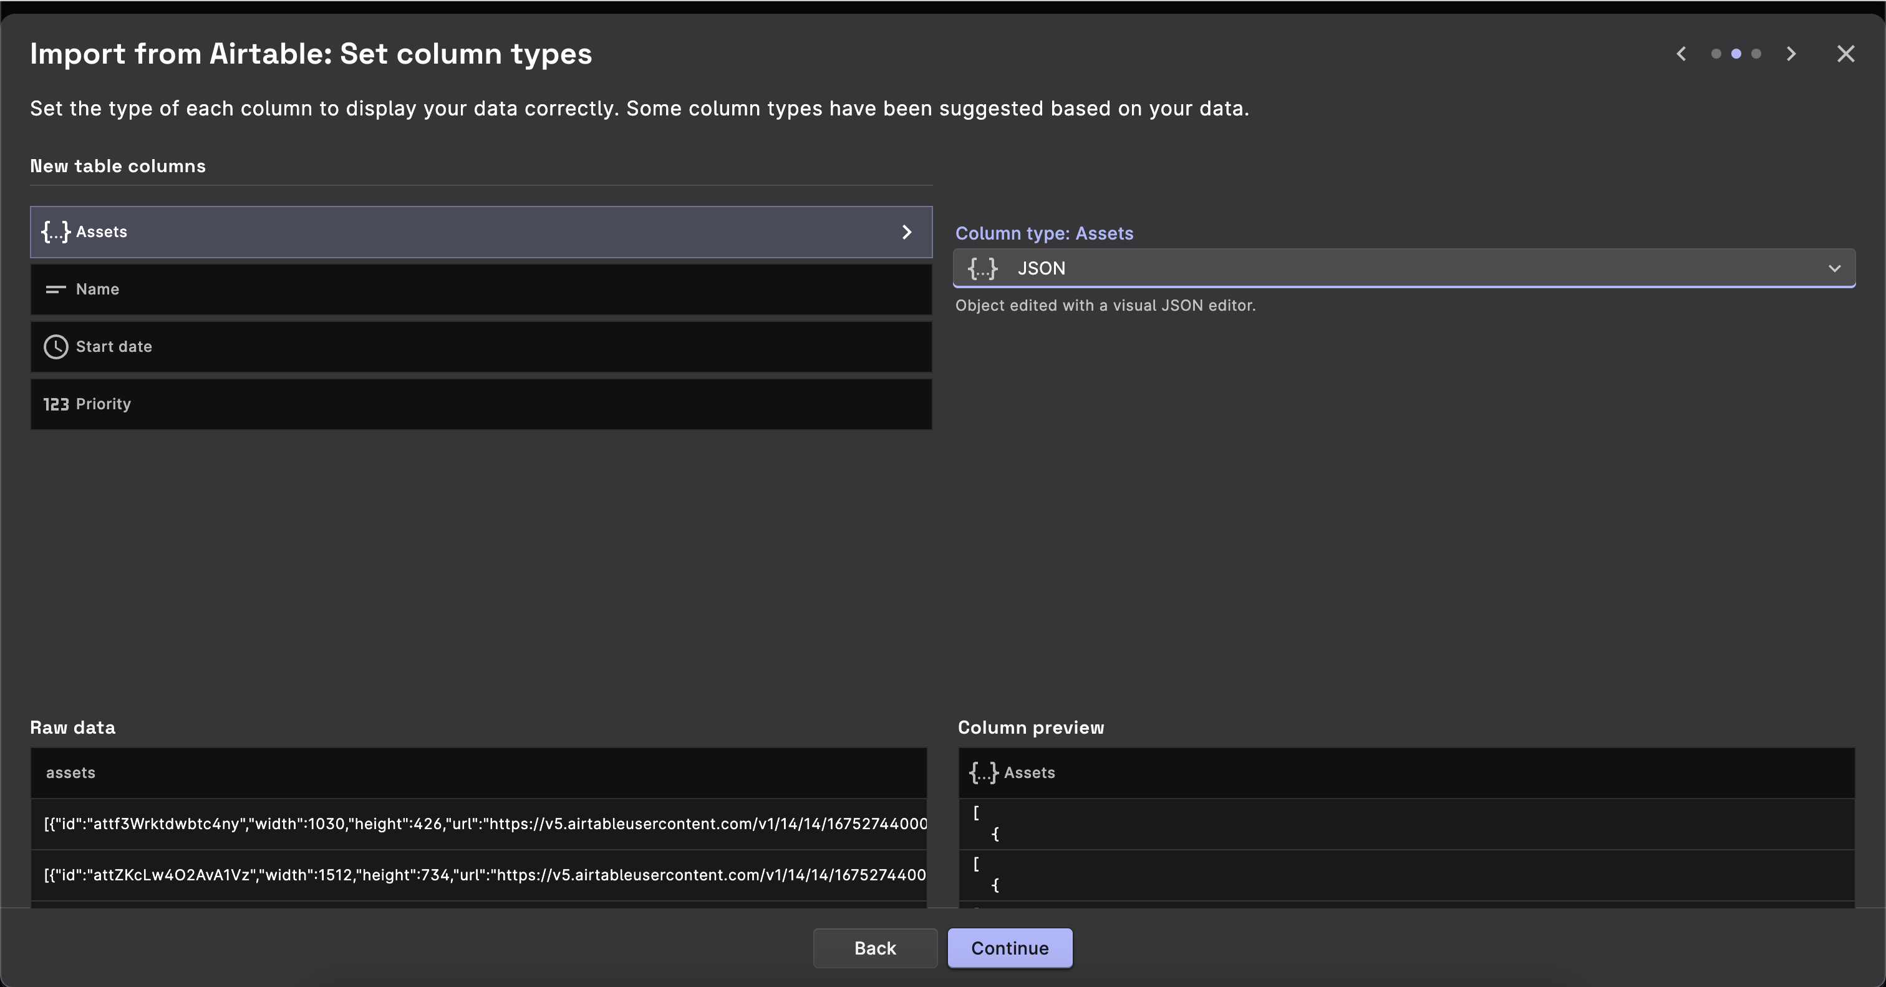Viewport: 1886px width, 987px height.
Task: Click the first raw data row for assets
Action: click(480, 824)
